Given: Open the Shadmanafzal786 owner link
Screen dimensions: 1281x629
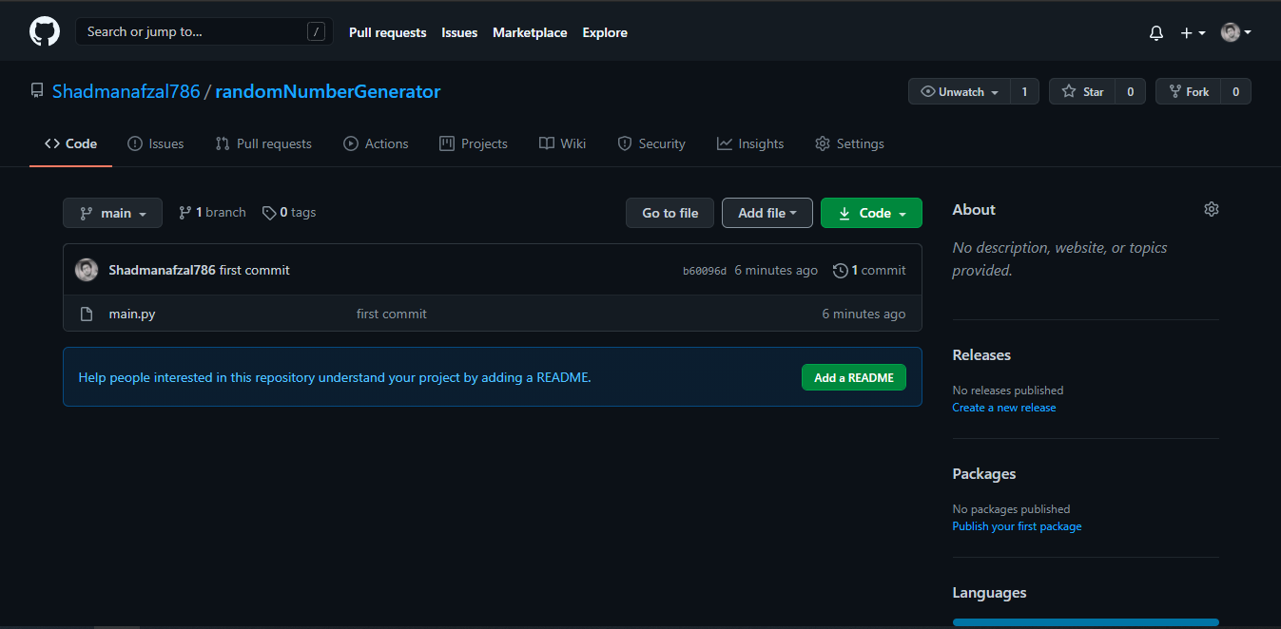Looking at the screenshot, I should (126, 91).
